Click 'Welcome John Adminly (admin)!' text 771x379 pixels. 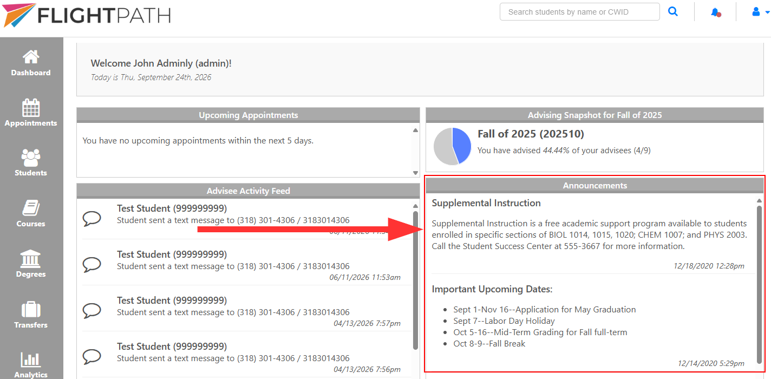click(x=161, y=63)
